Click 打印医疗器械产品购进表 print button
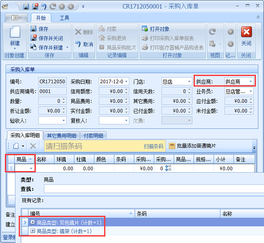Screen dimensions: 264x243 point(172,48)
